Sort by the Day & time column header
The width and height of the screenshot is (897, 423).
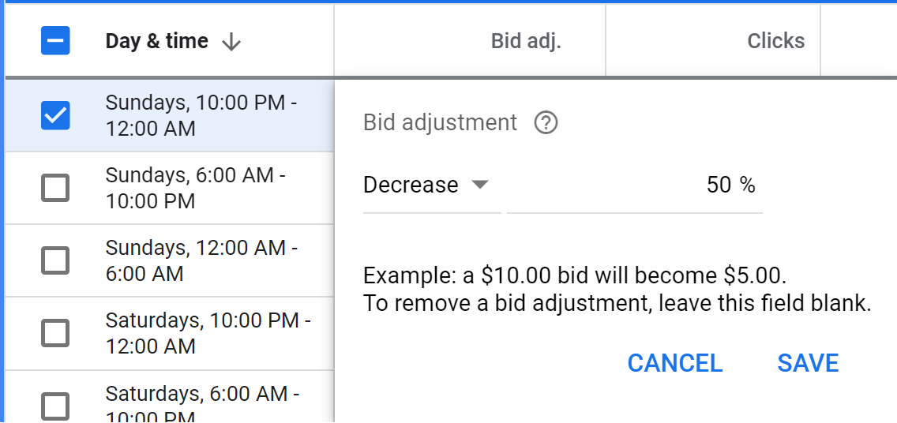pos(157,41)
